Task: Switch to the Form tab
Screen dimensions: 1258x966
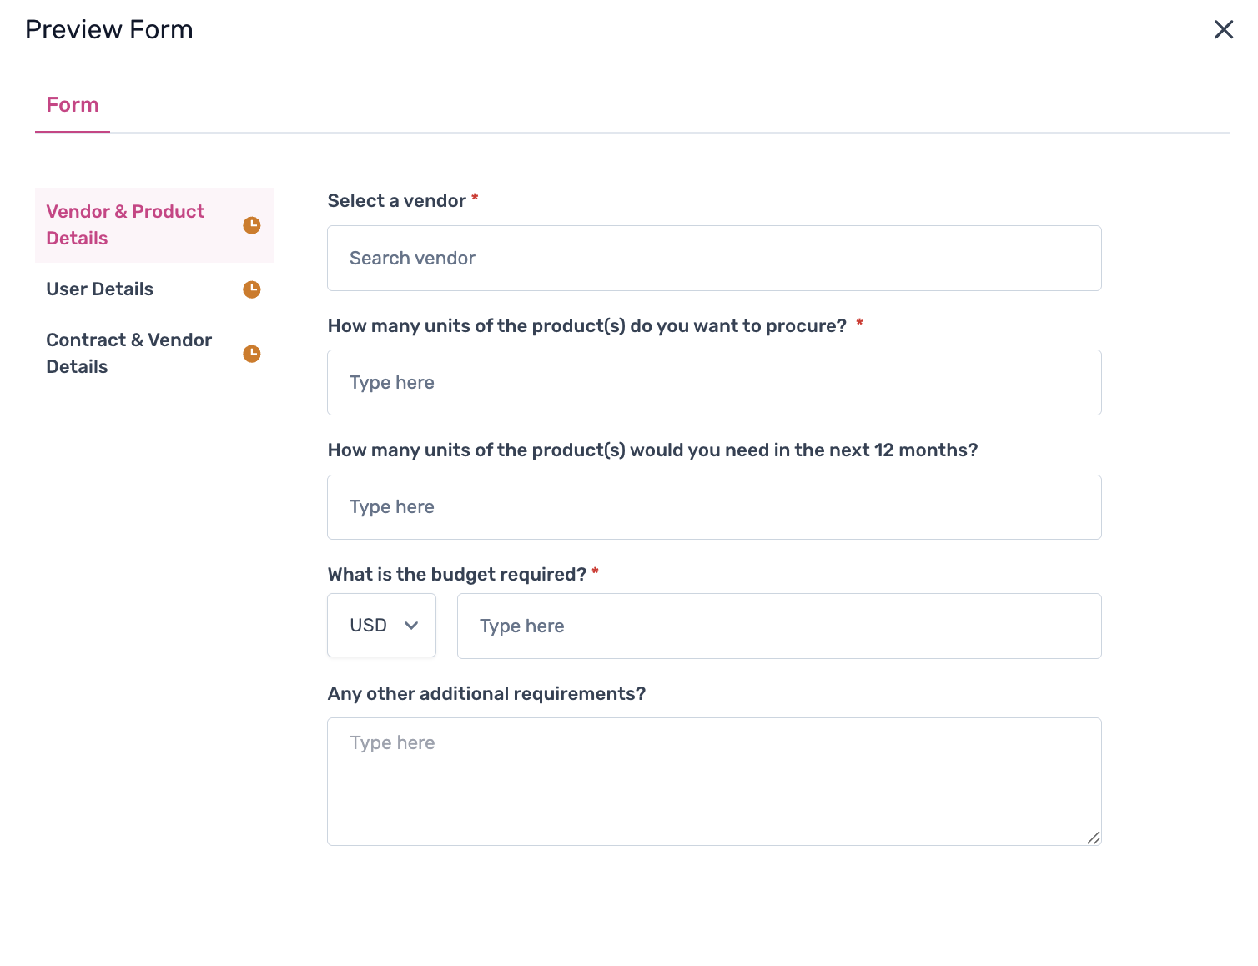Action: tap(73, 105)
